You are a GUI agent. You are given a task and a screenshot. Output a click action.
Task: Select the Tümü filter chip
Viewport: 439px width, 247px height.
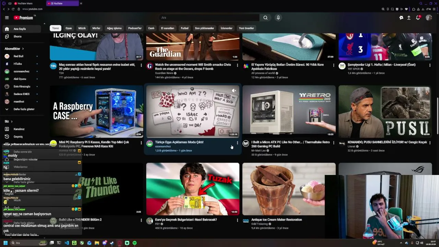point(56,28)
